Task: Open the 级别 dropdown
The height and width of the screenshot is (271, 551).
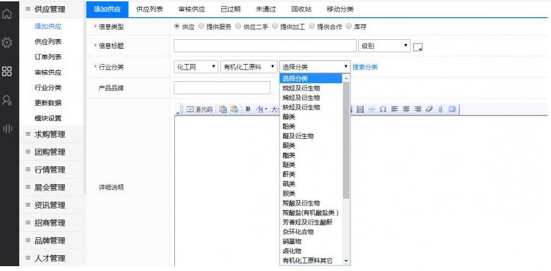Action: coord(384,45)
